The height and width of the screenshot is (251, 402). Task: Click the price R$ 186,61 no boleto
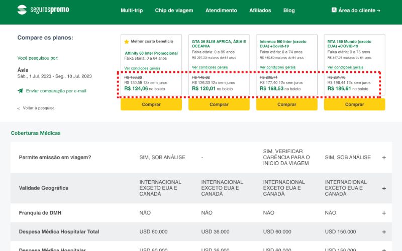pyautogui.click(x=348, y=89)
